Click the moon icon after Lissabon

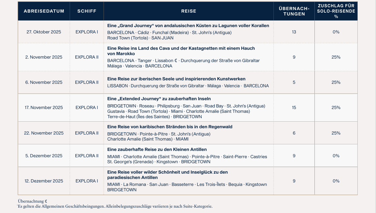(176, 60)
